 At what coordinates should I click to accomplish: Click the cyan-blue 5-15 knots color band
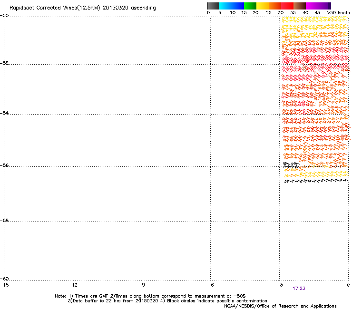pos(232,6)
